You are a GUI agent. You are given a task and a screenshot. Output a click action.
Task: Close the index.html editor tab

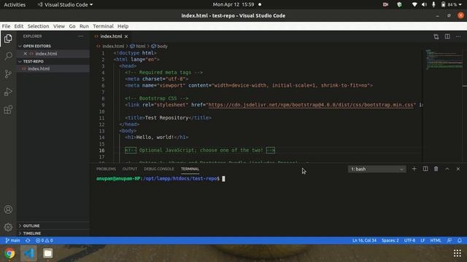click(126, 36)
